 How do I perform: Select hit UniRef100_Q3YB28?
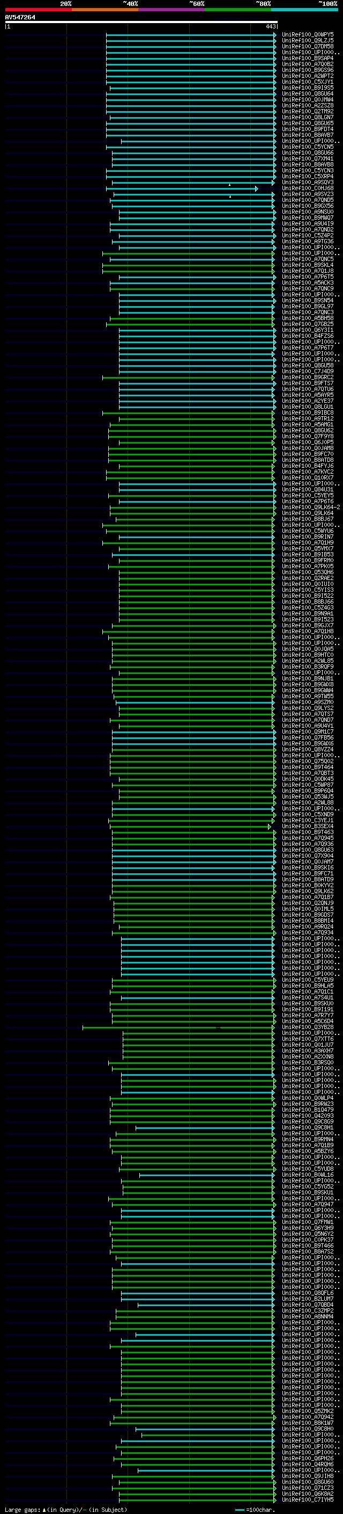click(x=308, y=1027)
